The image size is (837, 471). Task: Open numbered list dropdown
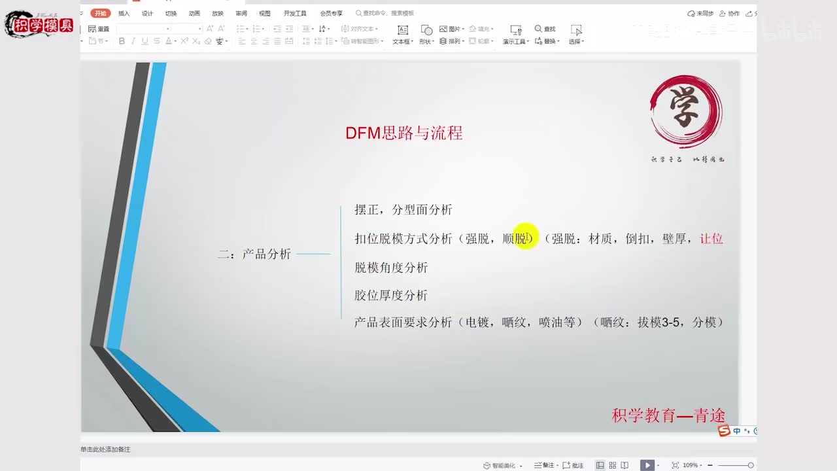pos(264,29)
